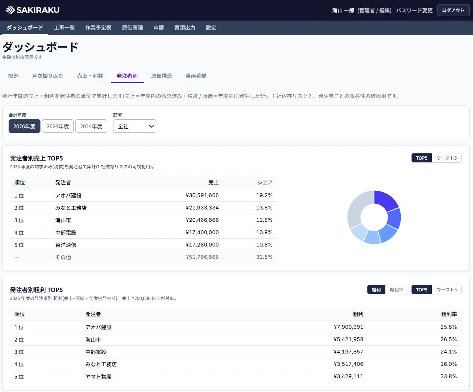The height and width of the screenshot is (392, 473).
Task: Click the 発注者別売上 TOP5 heading
Action: [36, 158]
